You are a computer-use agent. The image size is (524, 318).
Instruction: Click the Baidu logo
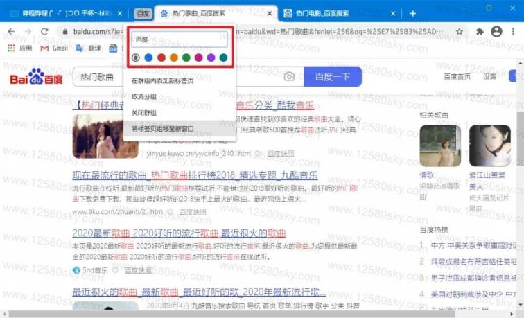36,76
